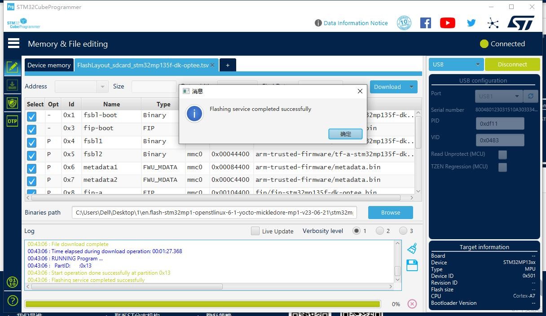This screenshot has width=546, height=316.
Task: Expand the Download button dropdown arrow
Action: [x=411, y=87]
